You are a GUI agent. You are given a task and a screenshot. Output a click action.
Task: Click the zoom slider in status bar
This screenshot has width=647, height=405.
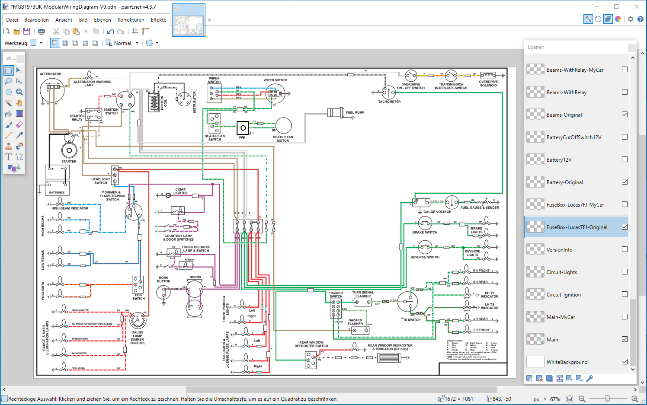607,399
